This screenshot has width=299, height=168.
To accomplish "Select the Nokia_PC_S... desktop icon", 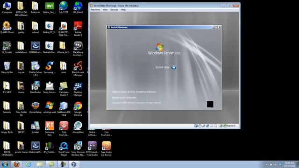I will click(x=50, y=28).
